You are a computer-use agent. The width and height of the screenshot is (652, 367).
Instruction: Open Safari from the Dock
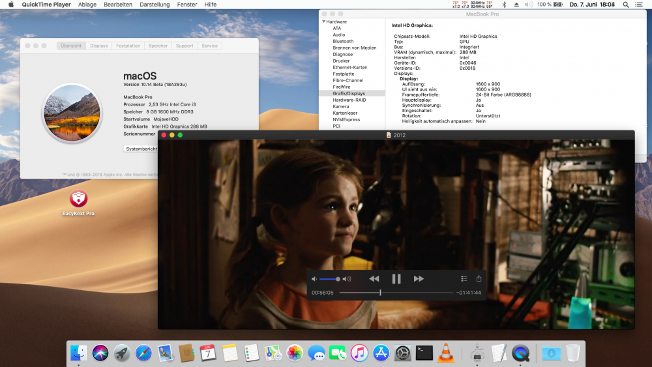point(143,353)
